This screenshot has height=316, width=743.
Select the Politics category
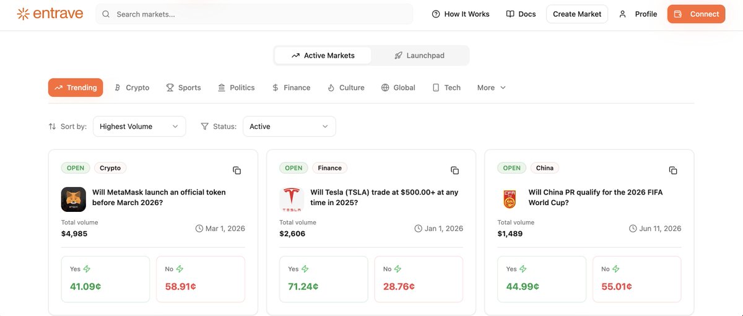(236, 87)
